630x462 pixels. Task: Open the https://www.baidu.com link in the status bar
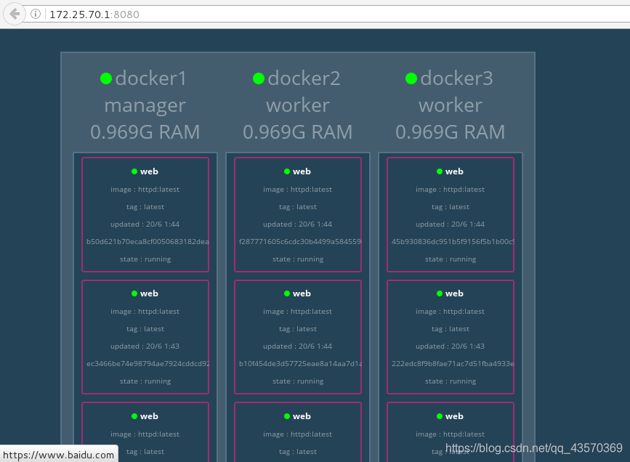click(x=58, y=453)
